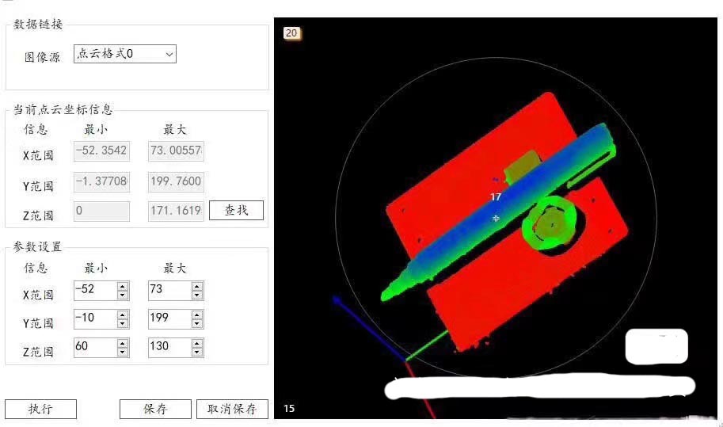723x427 pixels.
Task: Click the 保存 button
Action: point(155,409)
